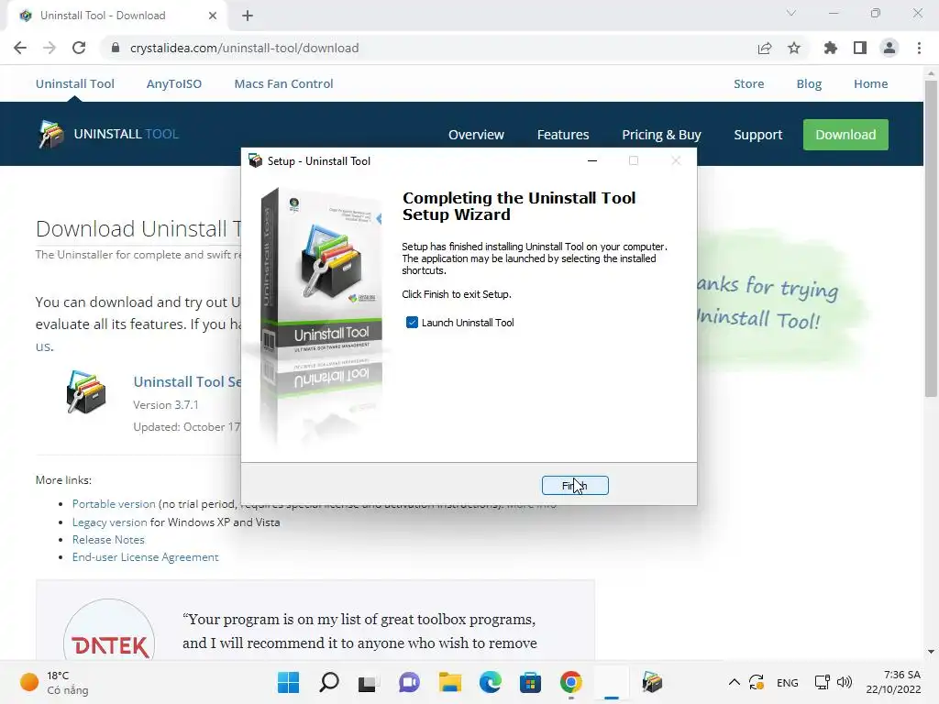Click the Uninstall Tool setup taskbar icon
Screen dimensions: 939x704
pos(652,682)
